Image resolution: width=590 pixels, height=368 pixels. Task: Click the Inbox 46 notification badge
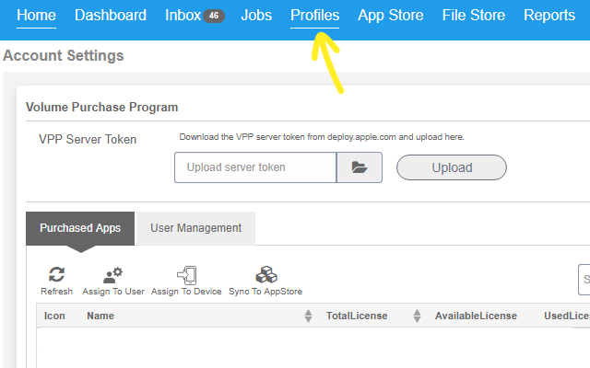pyautogui.click(x=214, y=16)
